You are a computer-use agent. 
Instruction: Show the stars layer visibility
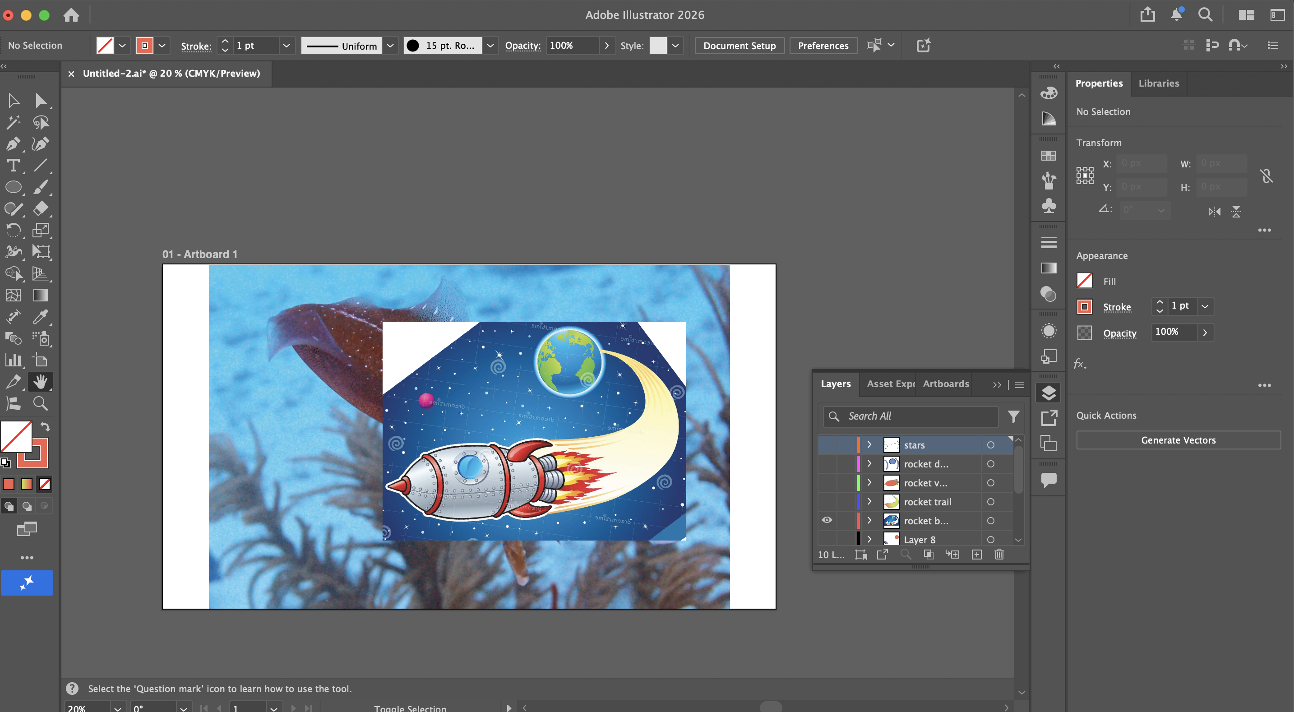827,445
